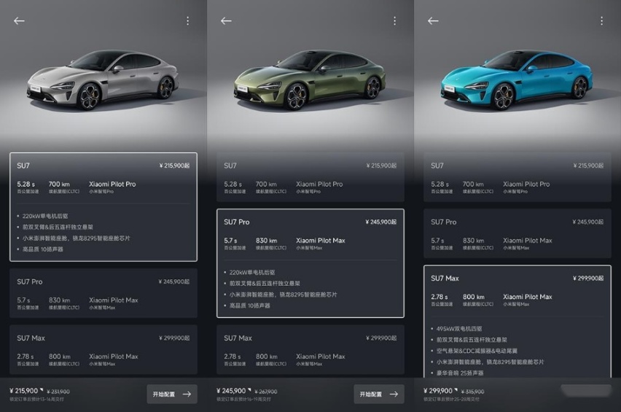The width and height of the screenshot is (621, 412).
Task: Tap '700 km' range in silver screen SU7 card
Action: point(60,184)
